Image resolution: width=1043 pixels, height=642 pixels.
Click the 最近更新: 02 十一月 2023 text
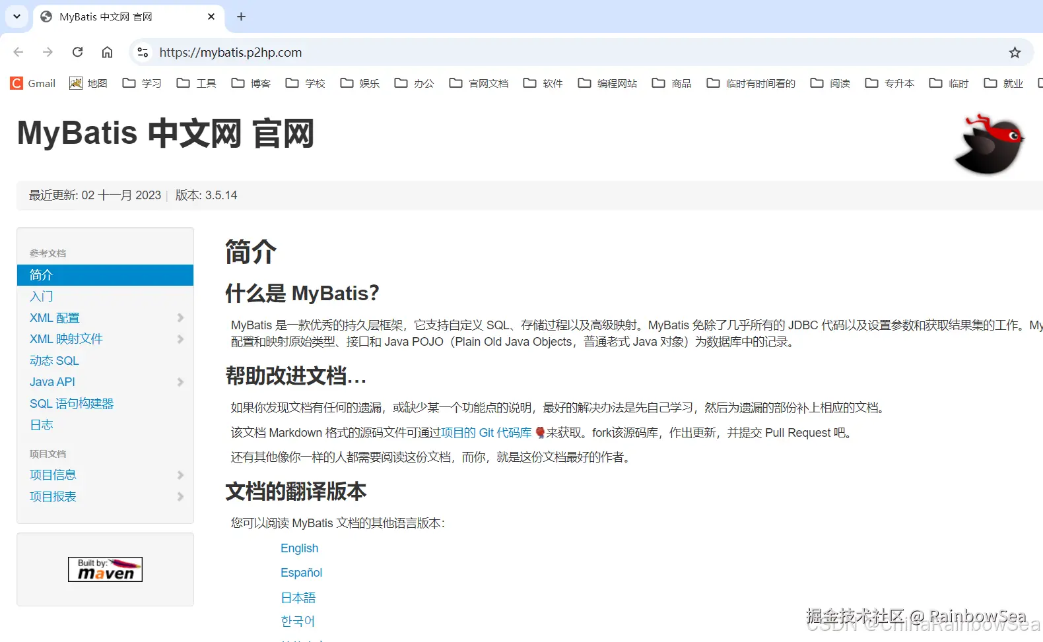(x=95, y=195)
